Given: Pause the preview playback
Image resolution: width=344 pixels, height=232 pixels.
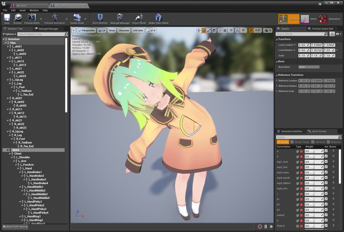Looking at the screenshot, I should coord(266,227).
